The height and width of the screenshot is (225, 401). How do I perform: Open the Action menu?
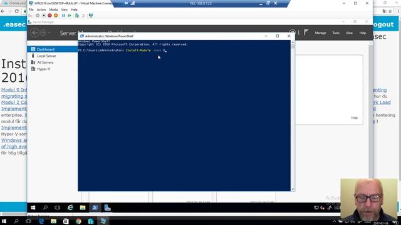coord(41,9)
